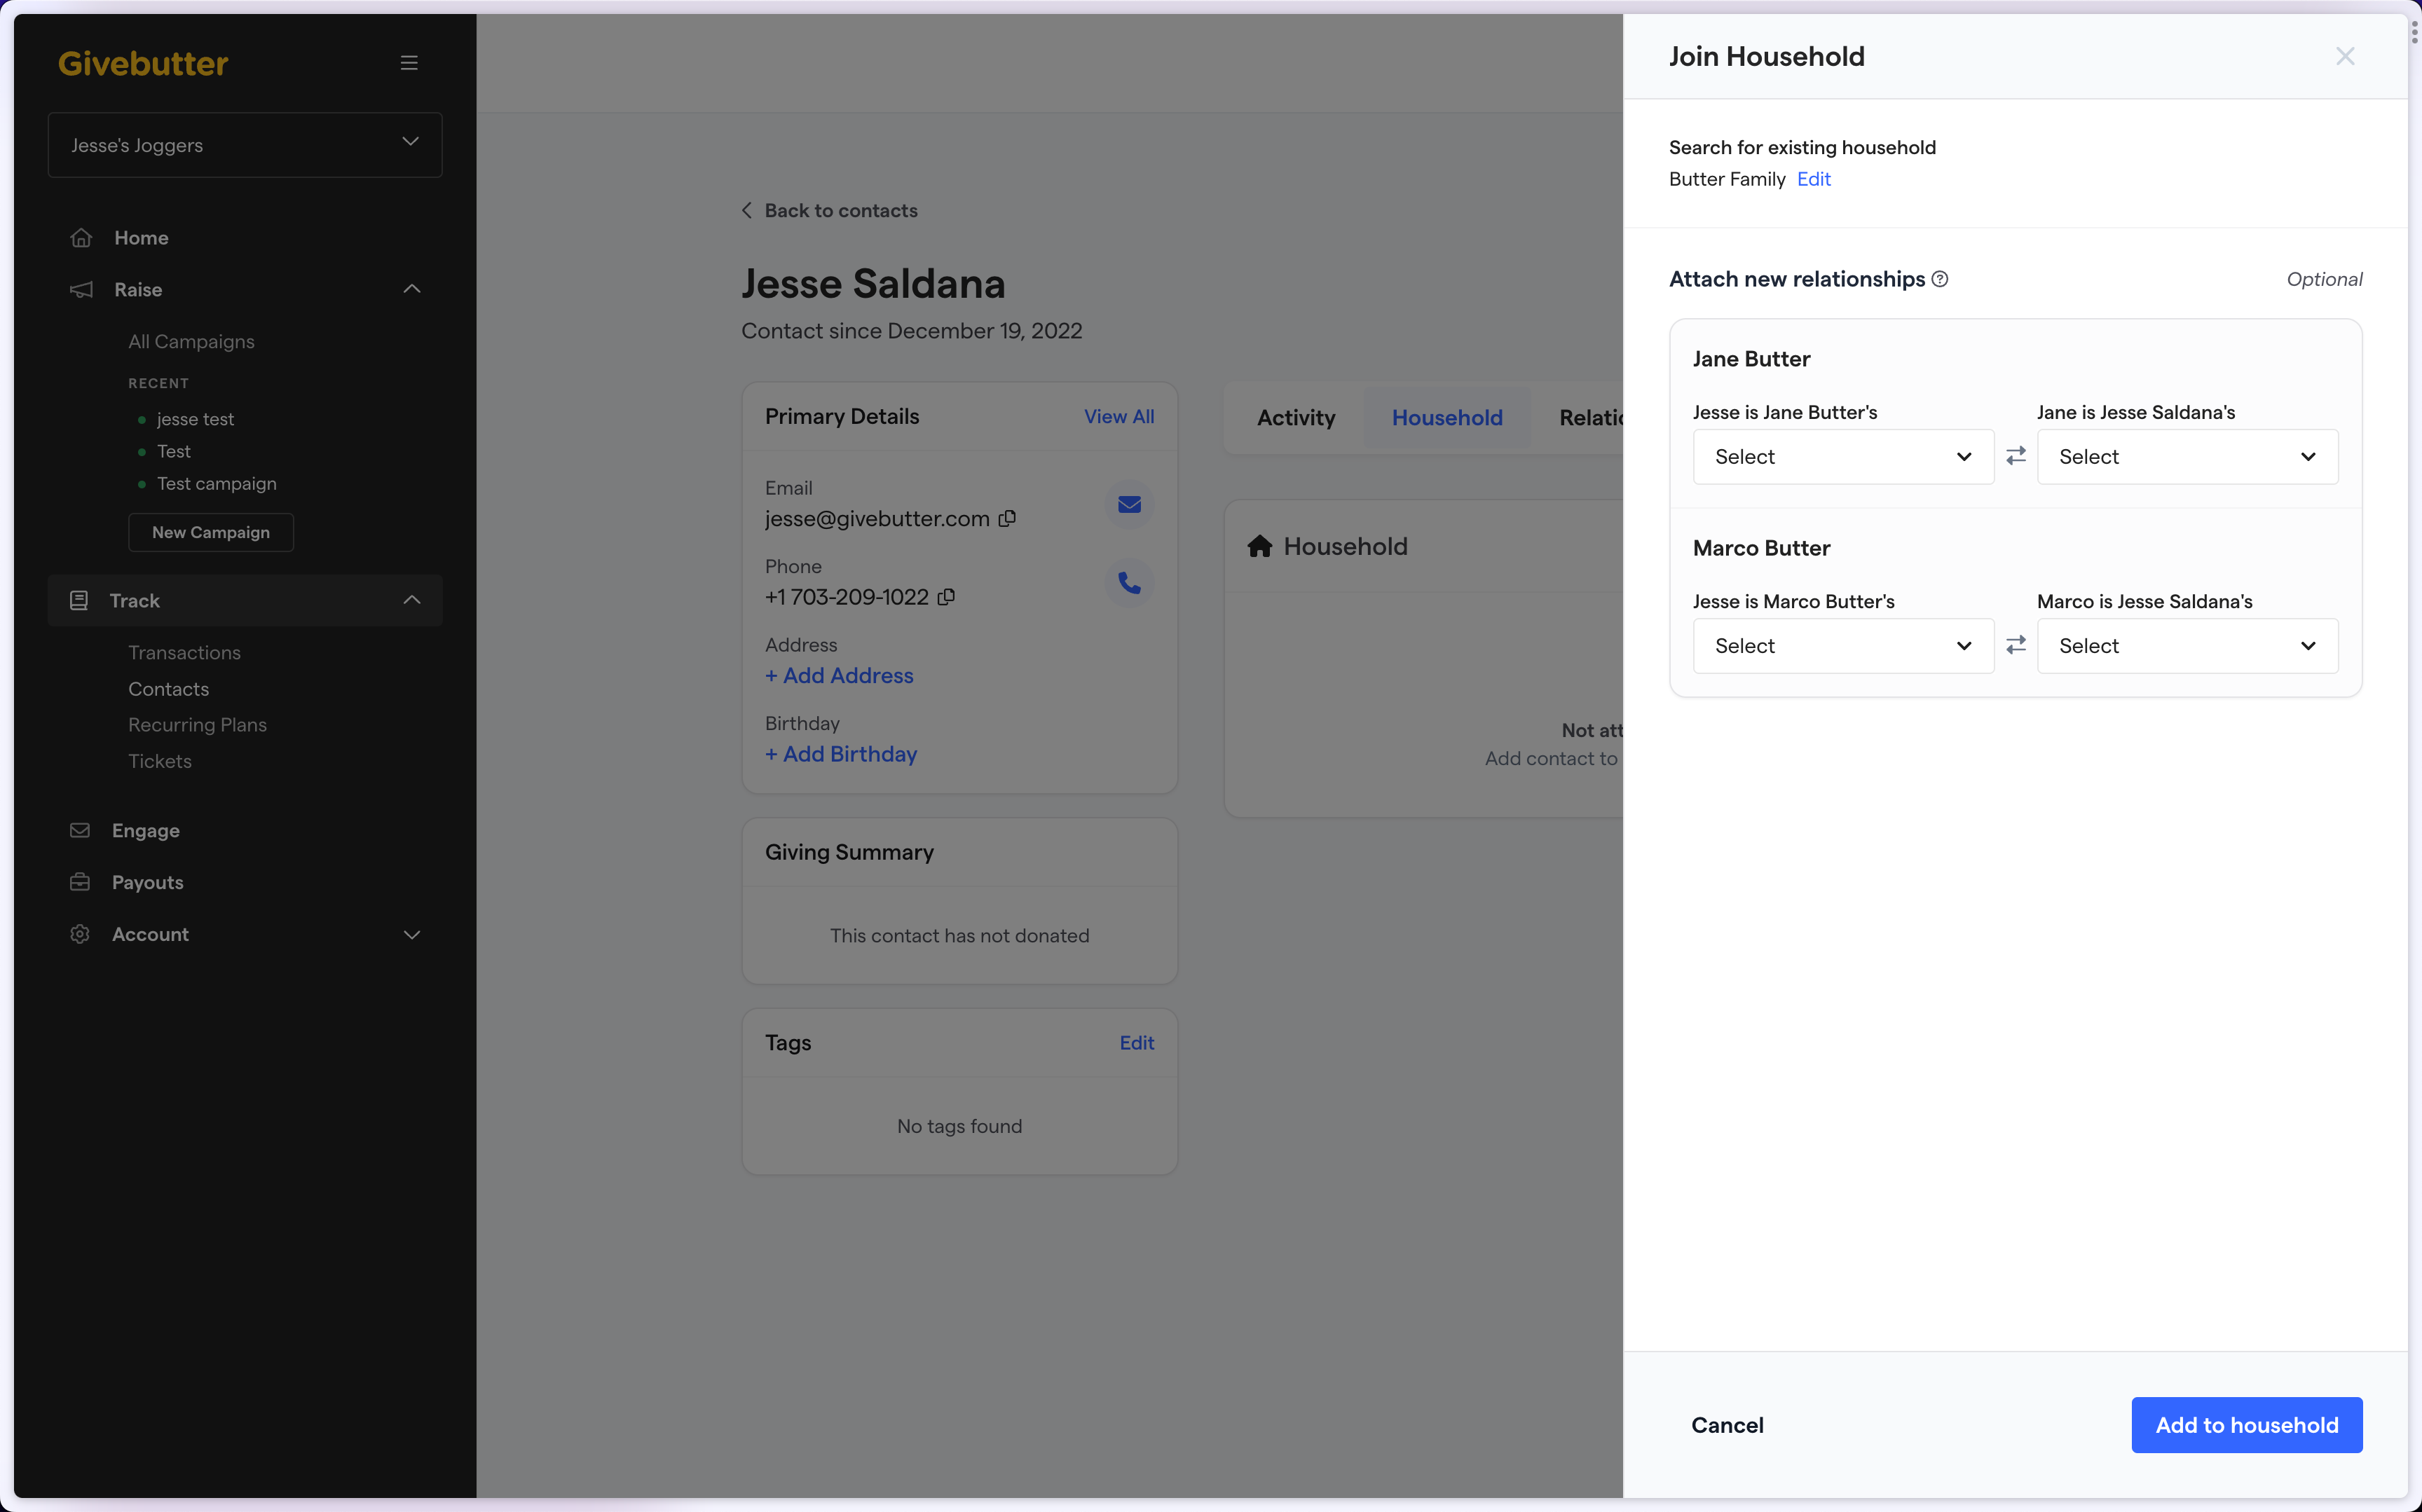Screen dimensions: 2422x1512
Task: Switch to the Activity tab
Action: pos(1296,418)
